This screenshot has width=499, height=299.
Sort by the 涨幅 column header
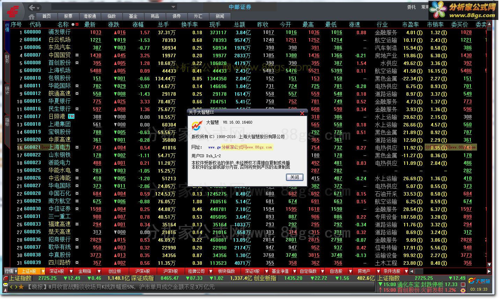[x=138, y=24]
